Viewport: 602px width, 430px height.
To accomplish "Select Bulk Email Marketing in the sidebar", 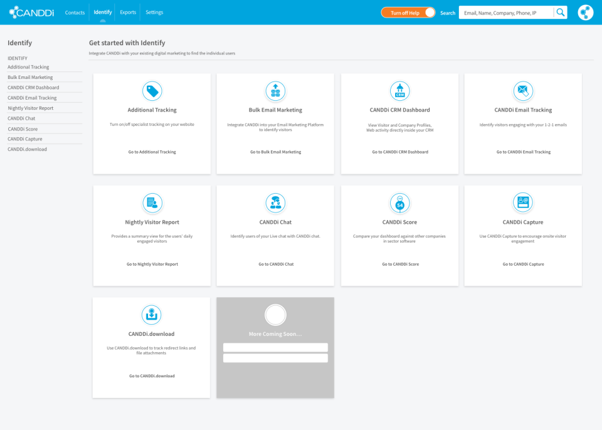I will click(x=30, y=77).
